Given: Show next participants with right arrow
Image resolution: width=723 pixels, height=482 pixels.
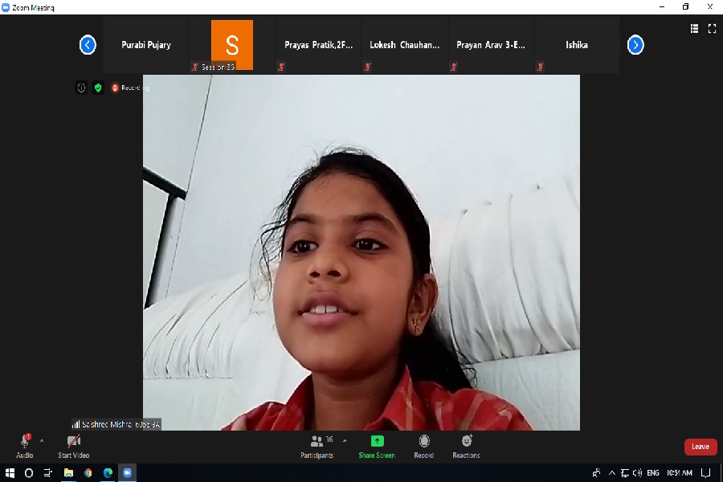Looking at the screenshot, I should pyautogui.click(x=635, y=45).
